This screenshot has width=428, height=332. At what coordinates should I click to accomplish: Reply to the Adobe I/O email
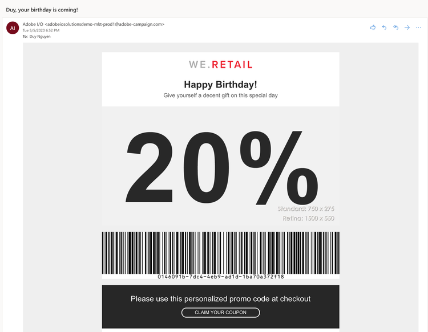[x=384, y=27]
